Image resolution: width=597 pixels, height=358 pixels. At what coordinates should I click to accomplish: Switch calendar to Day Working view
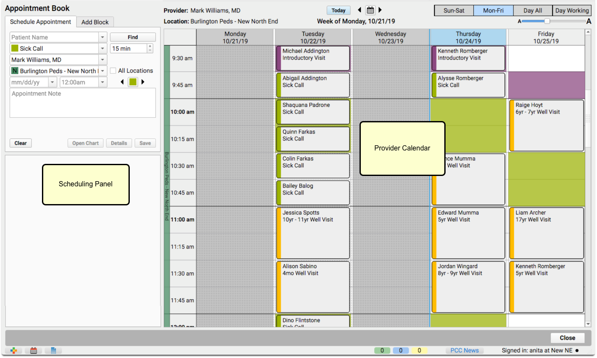coord(572,10)
